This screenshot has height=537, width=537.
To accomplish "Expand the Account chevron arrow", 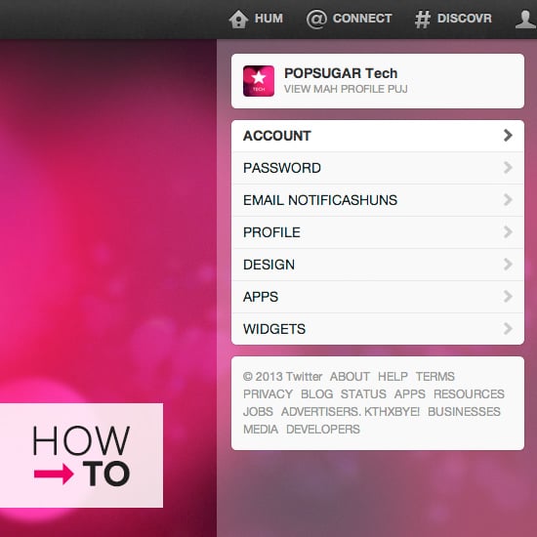I will [508, 136].
